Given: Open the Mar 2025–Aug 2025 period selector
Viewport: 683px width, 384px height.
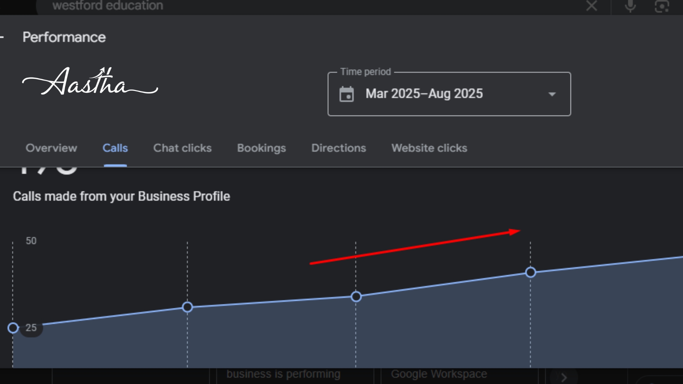Looking at the screenshot, I should (x=424, y=94).
